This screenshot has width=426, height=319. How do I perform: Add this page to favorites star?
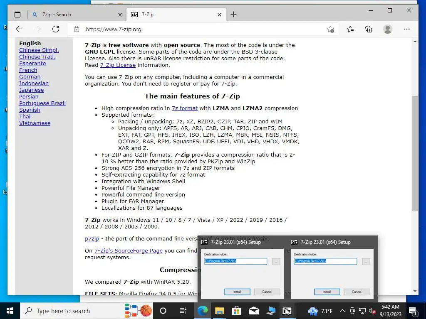[330, 29]
